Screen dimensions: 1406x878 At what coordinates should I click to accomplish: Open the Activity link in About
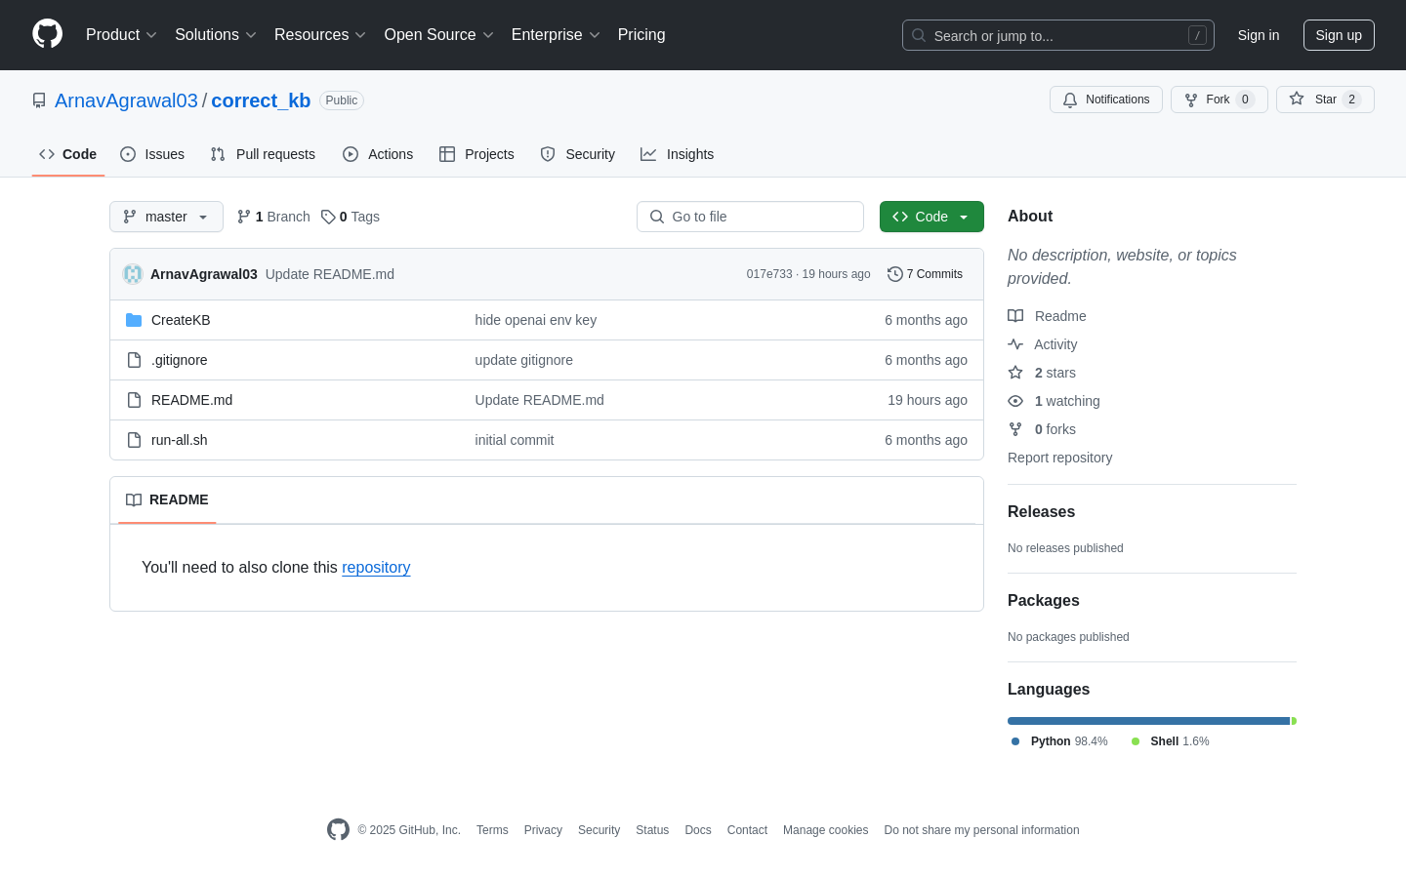1043,344
